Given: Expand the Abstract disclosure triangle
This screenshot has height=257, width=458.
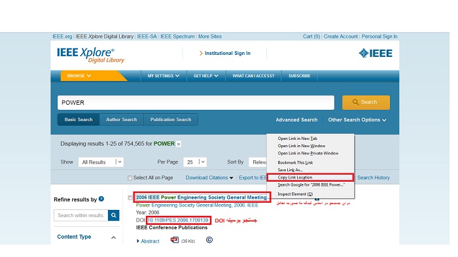Looking at the screenshot, I should coord(138,241).
